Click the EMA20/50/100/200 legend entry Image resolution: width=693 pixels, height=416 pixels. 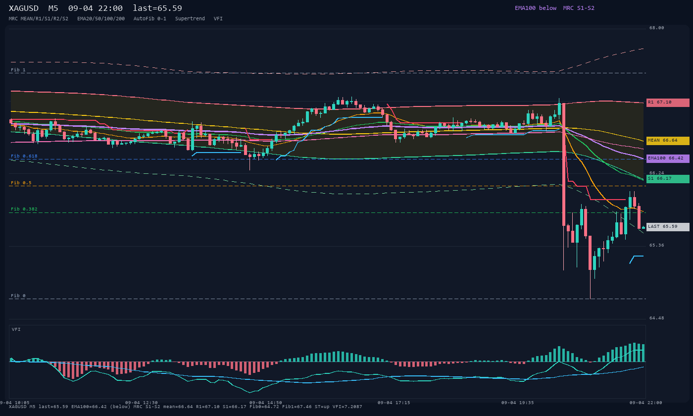(x=101, y=19)
